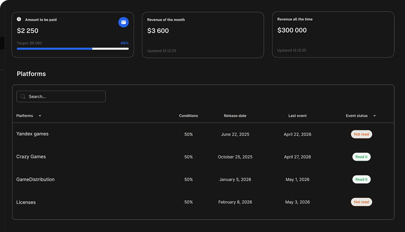Click the blue payment card icon

click(x=123, y=22)
